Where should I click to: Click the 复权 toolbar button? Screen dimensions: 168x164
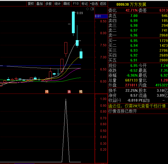point(31,4)
